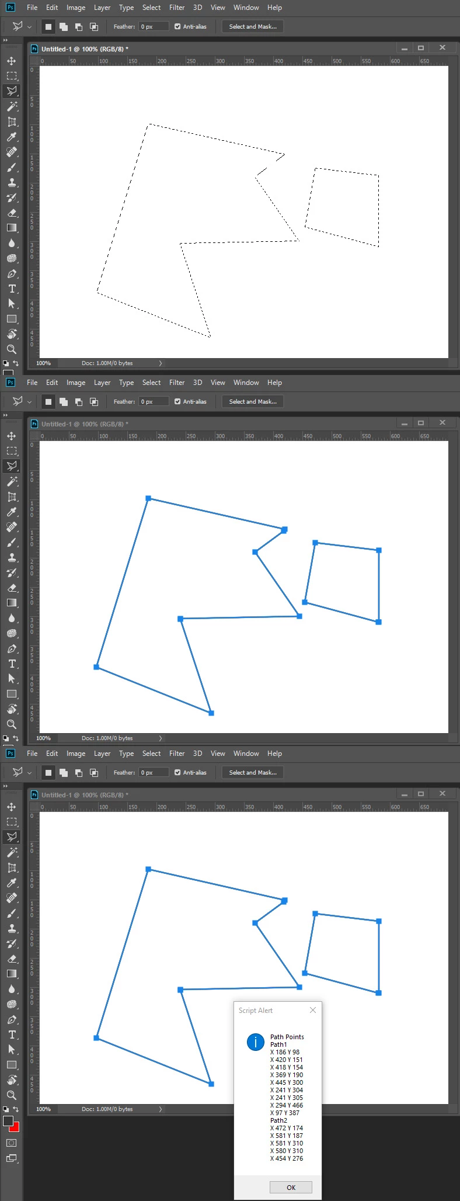460x1201 pixels.
Task: Click Feather field in the dashed-selection window
Action: [154, 26]
